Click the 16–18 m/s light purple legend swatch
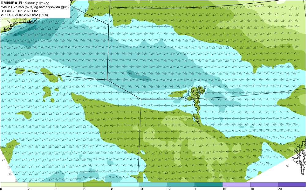The image size is (306, 191). click(x=236, y=185)
